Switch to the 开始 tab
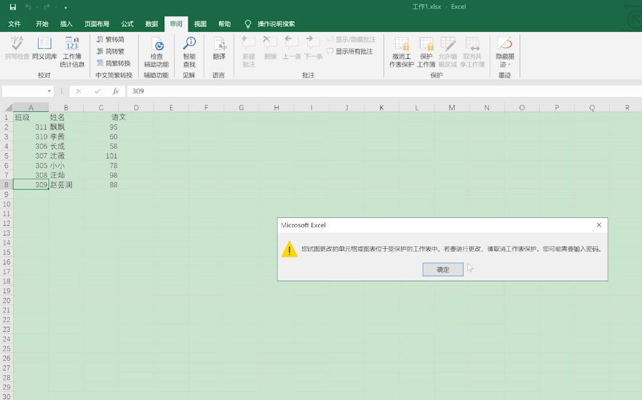This screenshot has width=642, height=400. click(x=42, y=24)
